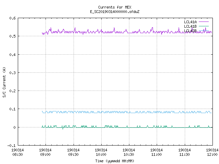This screenshot has height=164, width=219.
Task: Click the LCL41A legend label
Action: coord(190,22)
